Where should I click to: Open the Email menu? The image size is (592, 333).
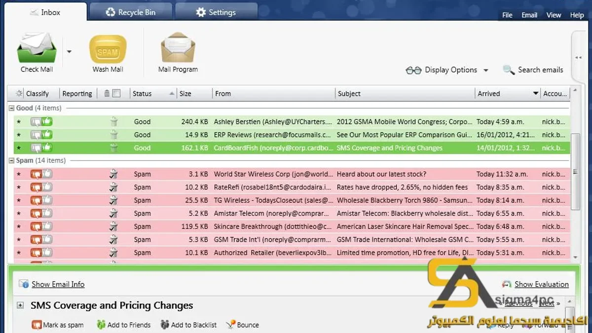pyautogui.click(x=529, y=15)
